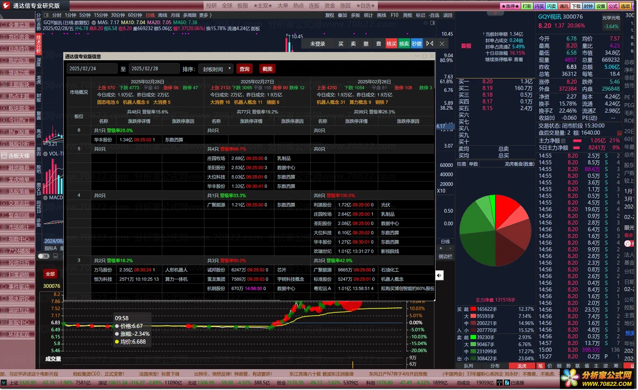Open 龙虎榜单 sidebar item
638x390 pixels.
point(18,180)
